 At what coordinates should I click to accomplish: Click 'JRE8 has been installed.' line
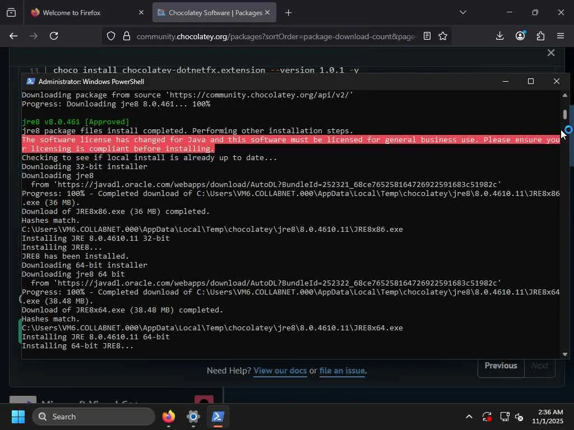76,256
